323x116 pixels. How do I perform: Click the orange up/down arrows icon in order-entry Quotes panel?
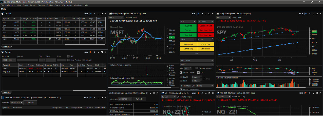(91, 52)
